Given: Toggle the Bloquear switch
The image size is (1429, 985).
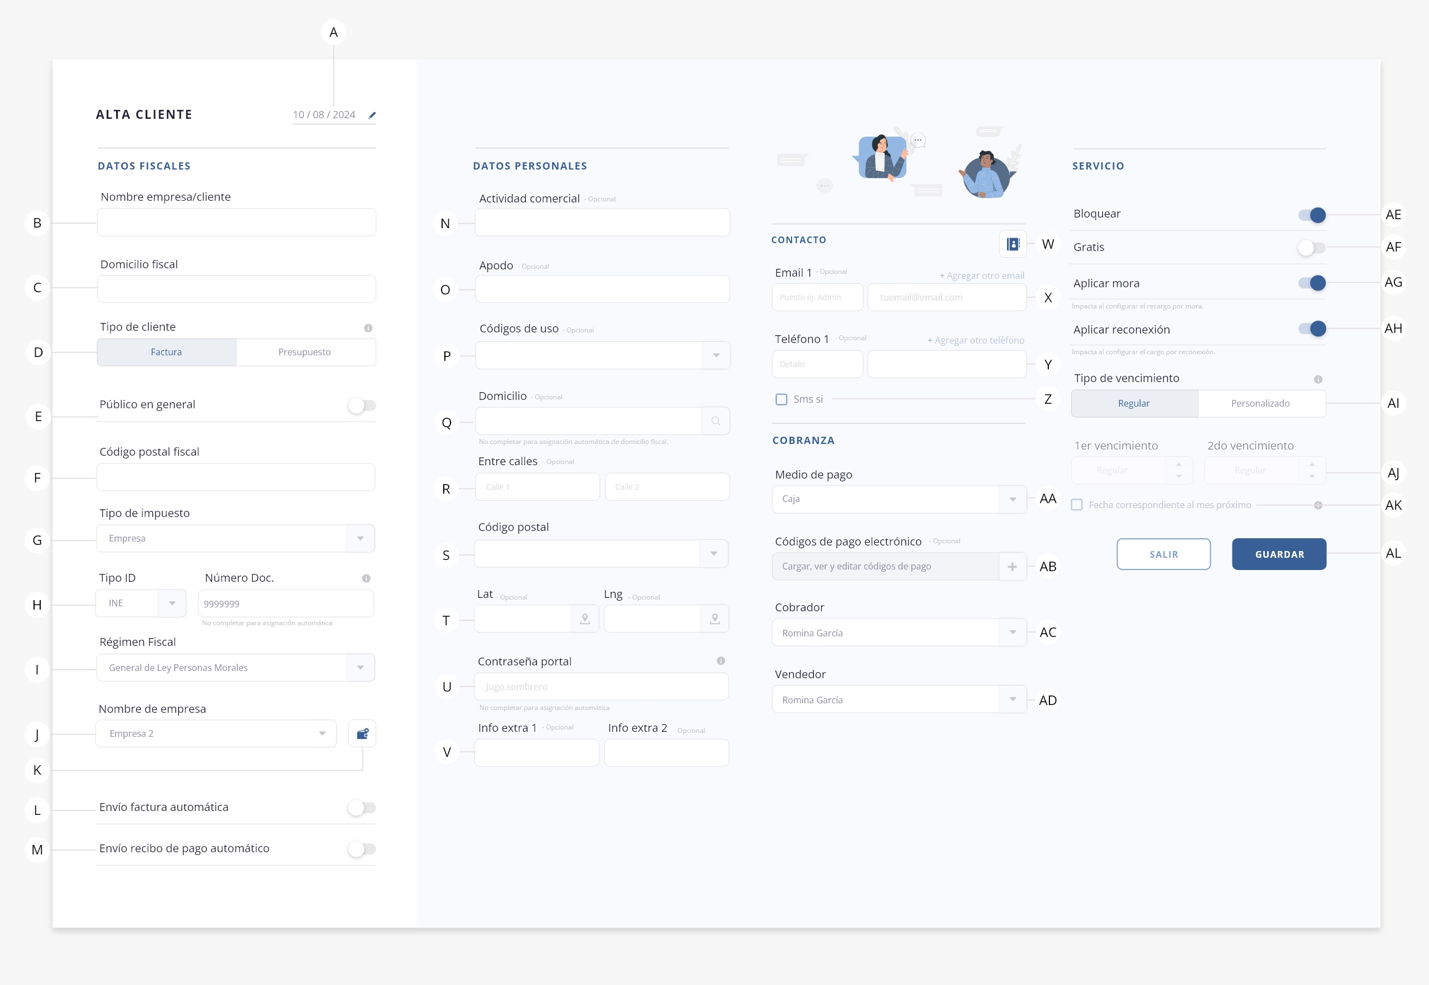Looking at the screenshot, I should point(1312,215).
